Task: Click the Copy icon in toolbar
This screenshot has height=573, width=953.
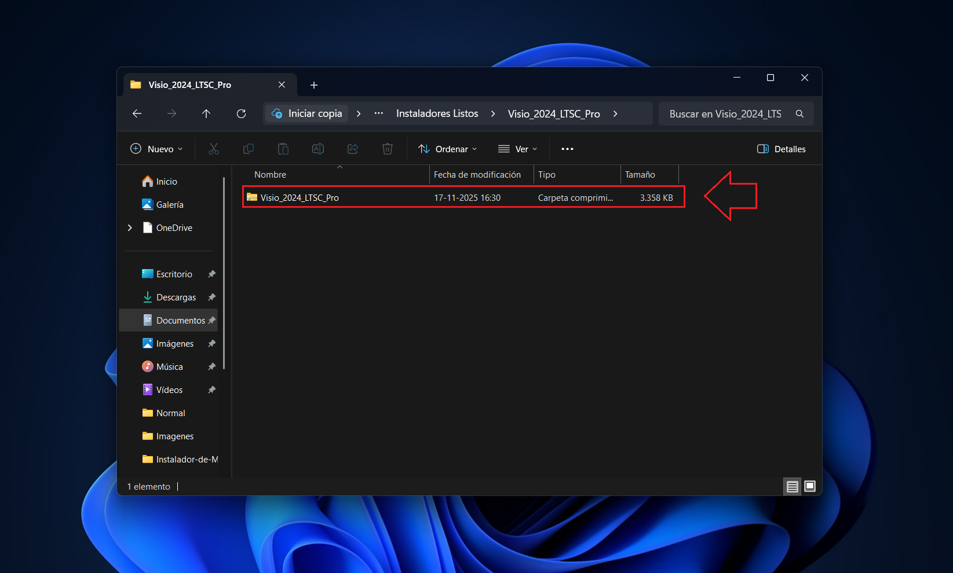Action: 249,149
